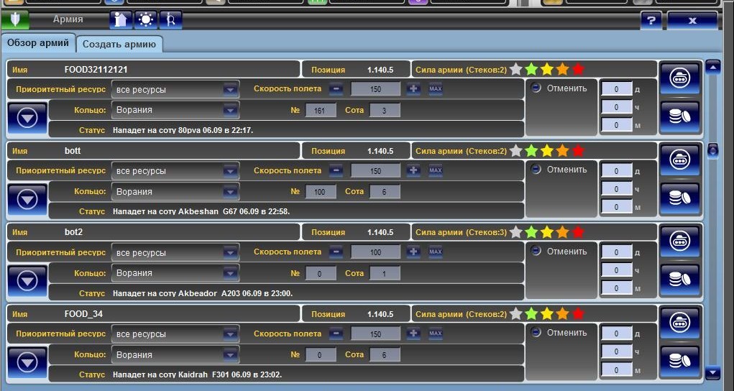
Task: Enable Отменить option for bot2 army
Action: 536,252
